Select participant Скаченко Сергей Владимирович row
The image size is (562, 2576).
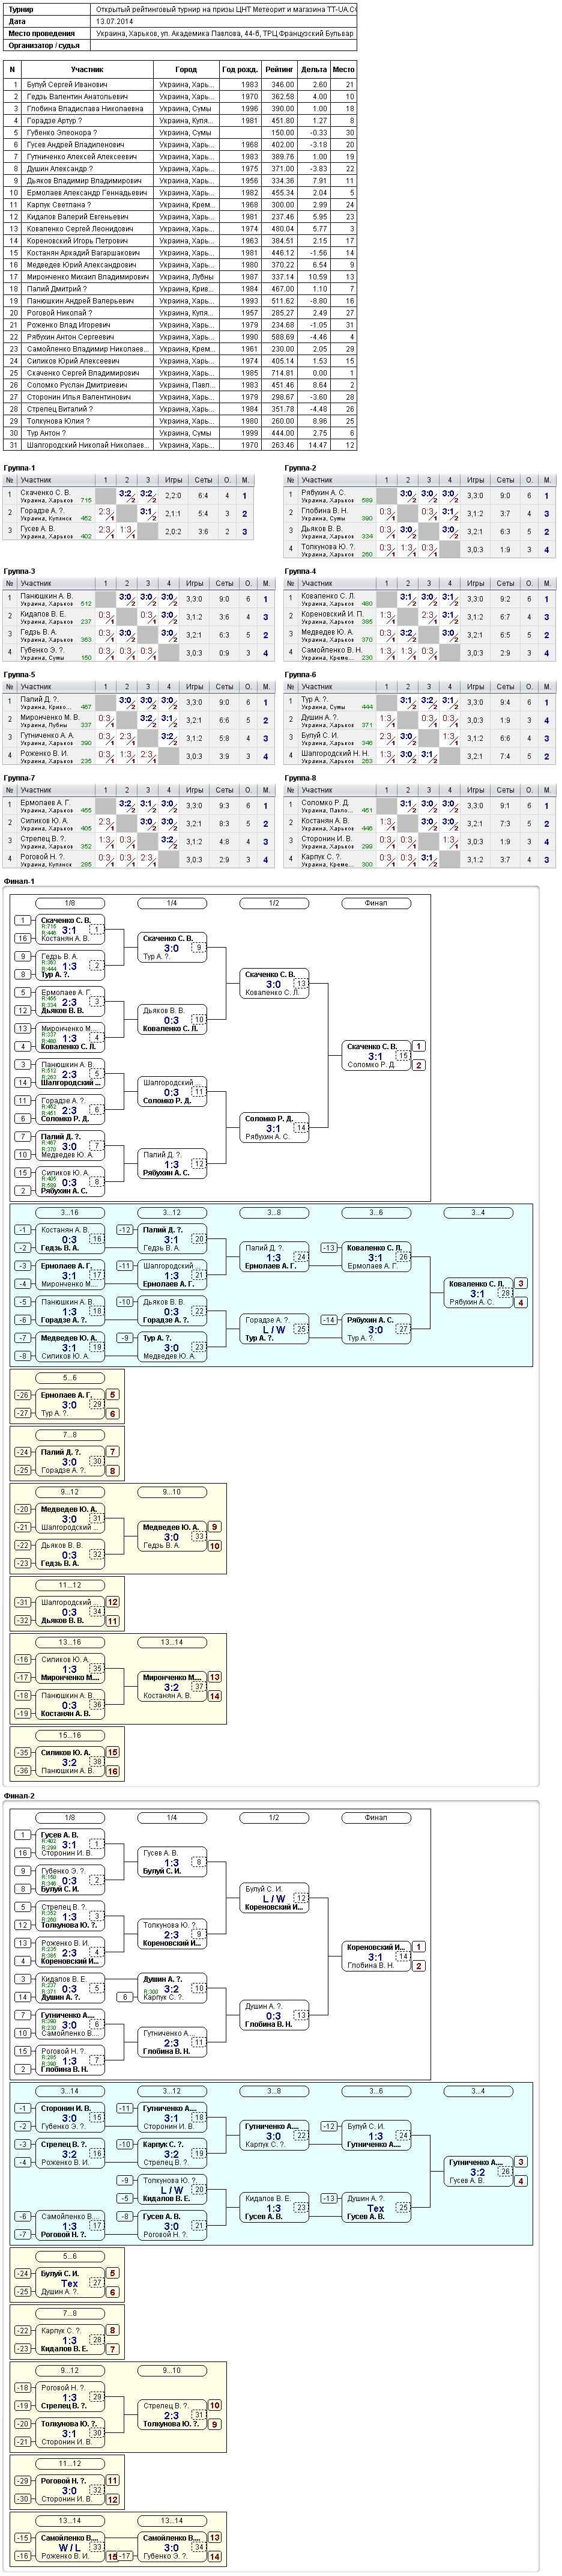coord(180,373)
